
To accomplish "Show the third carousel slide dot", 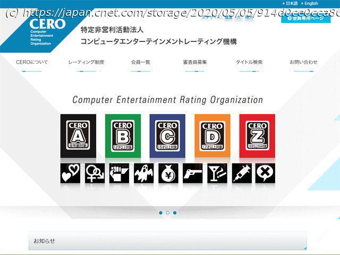I will (x=175, y=212).
